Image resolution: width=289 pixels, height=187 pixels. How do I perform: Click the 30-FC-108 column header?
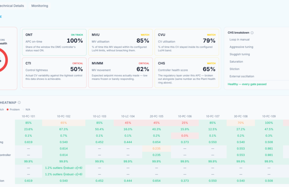(241, 116)
